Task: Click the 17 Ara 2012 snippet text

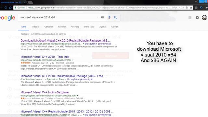Action: click(x=26, y=101)
